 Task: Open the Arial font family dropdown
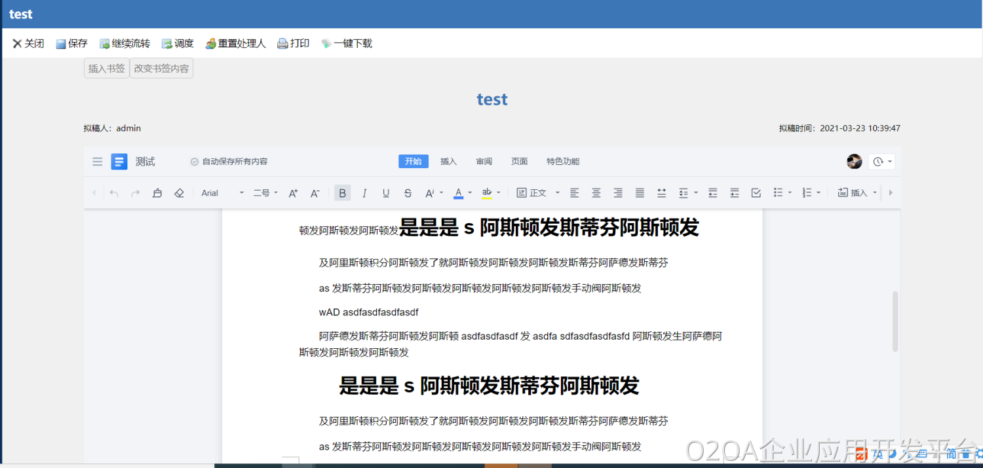tap(222, 193)
